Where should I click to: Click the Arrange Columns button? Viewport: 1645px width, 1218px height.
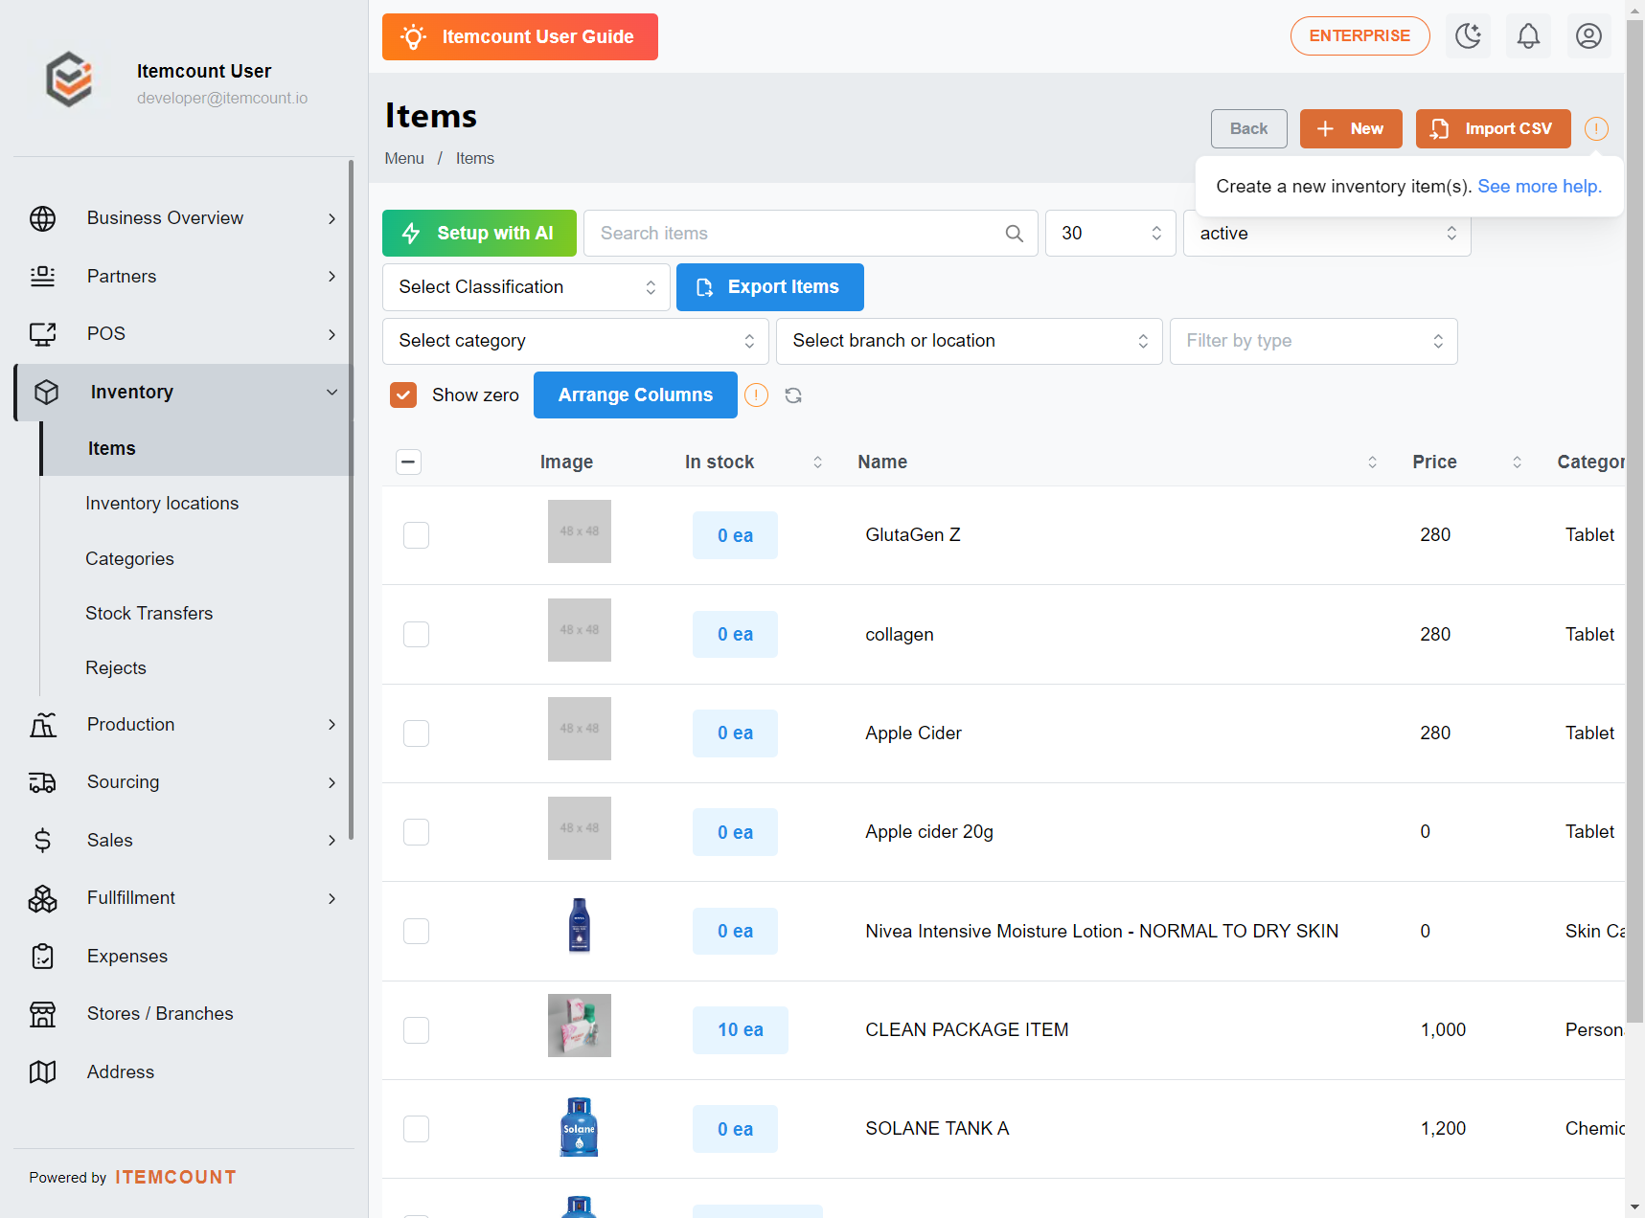[635, 395]
